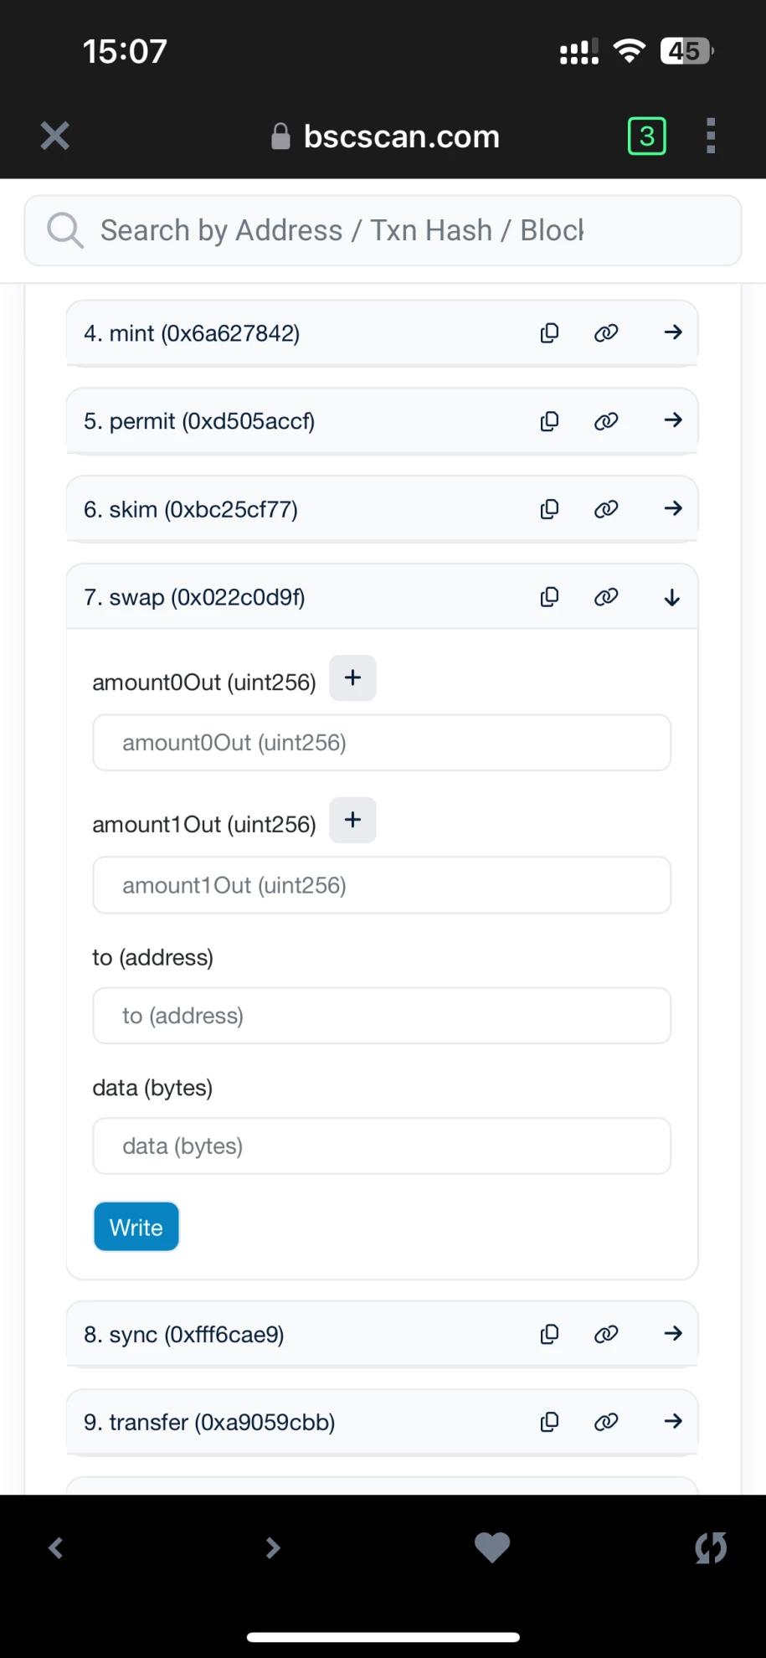Copy permalink for permit method
Image resolution: width=766 pixels, height=1658 pixels.
tap(606, 421)
